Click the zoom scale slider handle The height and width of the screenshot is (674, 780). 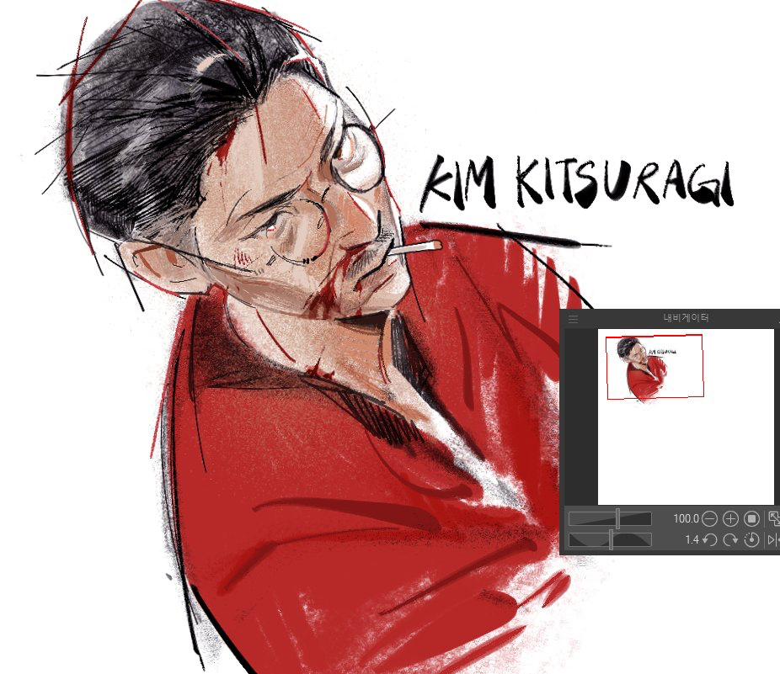click(x=618, y=519)
